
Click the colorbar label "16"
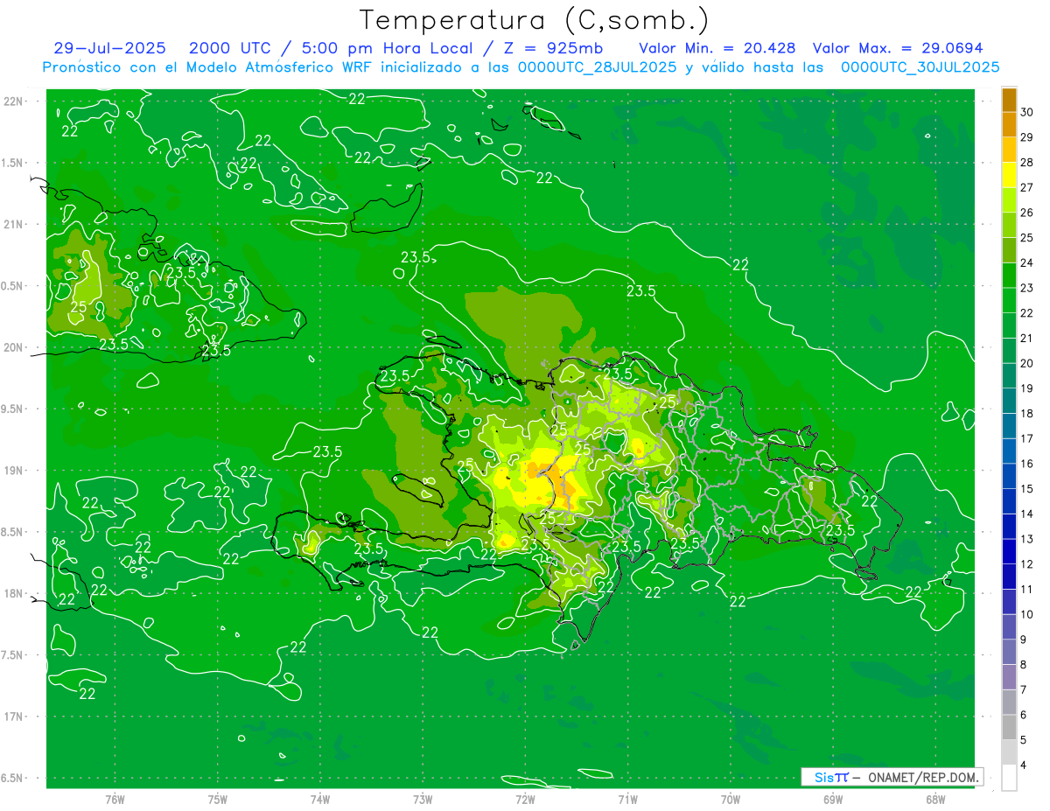1027,464
